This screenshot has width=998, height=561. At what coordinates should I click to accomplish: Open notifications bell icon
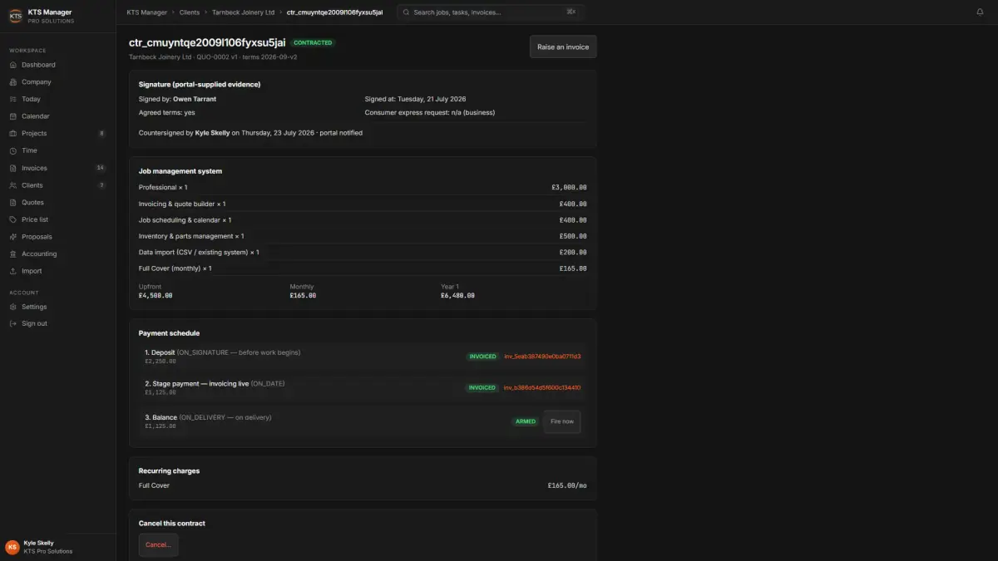[x=980, y=12]
